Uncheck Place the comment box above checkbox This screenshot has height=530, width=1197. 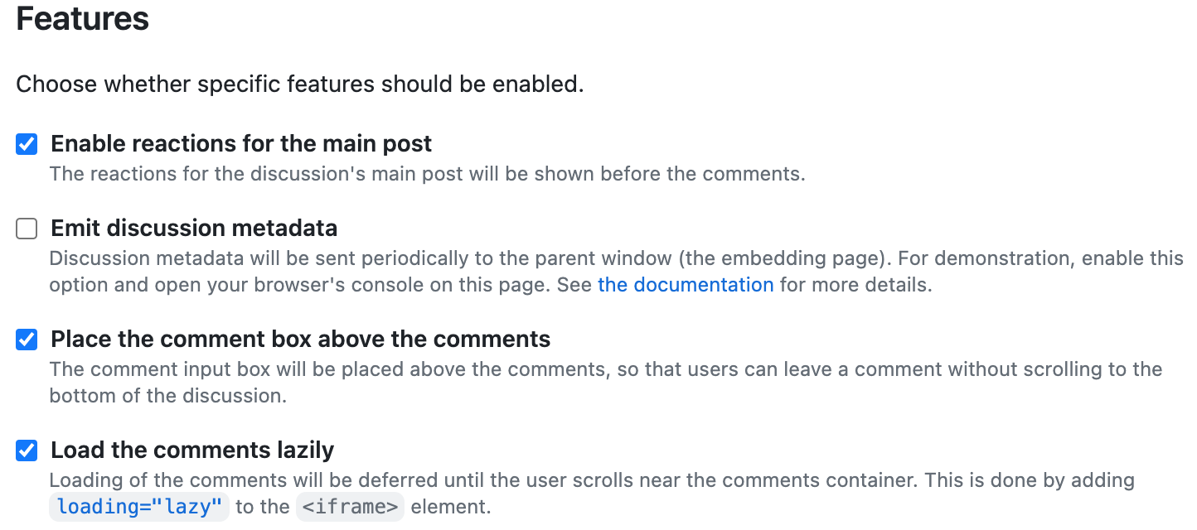(27, 340)
